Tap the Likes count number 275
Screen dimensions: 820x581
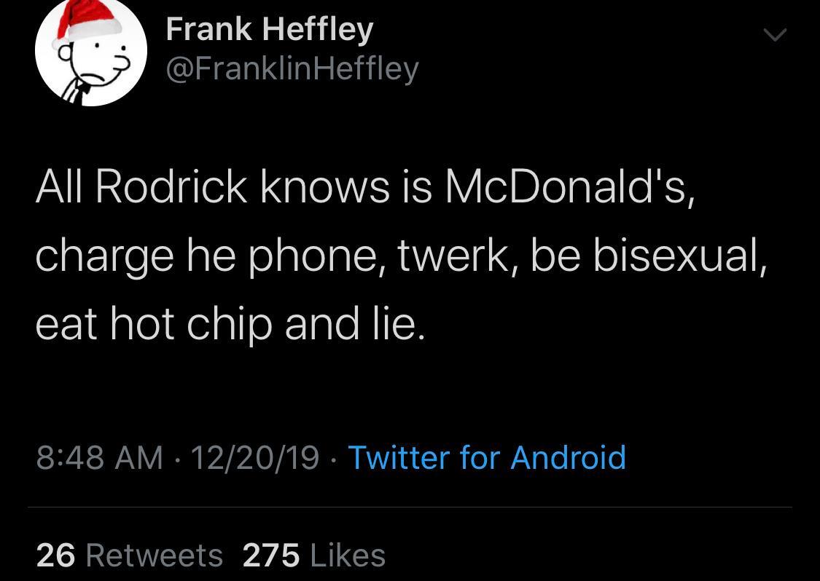click(270, 555)
